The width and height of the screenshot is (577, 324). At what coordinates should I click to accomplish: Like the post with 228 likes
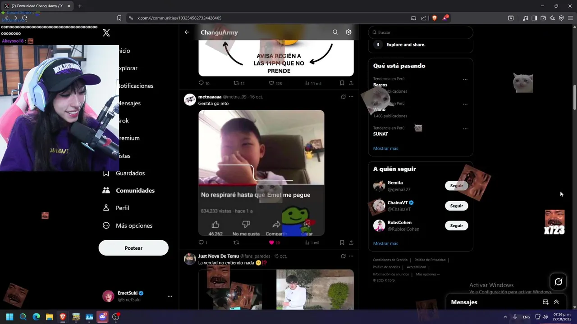(275, 83)
